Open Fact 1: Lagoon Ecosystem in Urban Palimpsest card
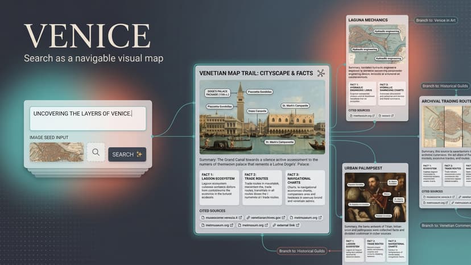 354,249
